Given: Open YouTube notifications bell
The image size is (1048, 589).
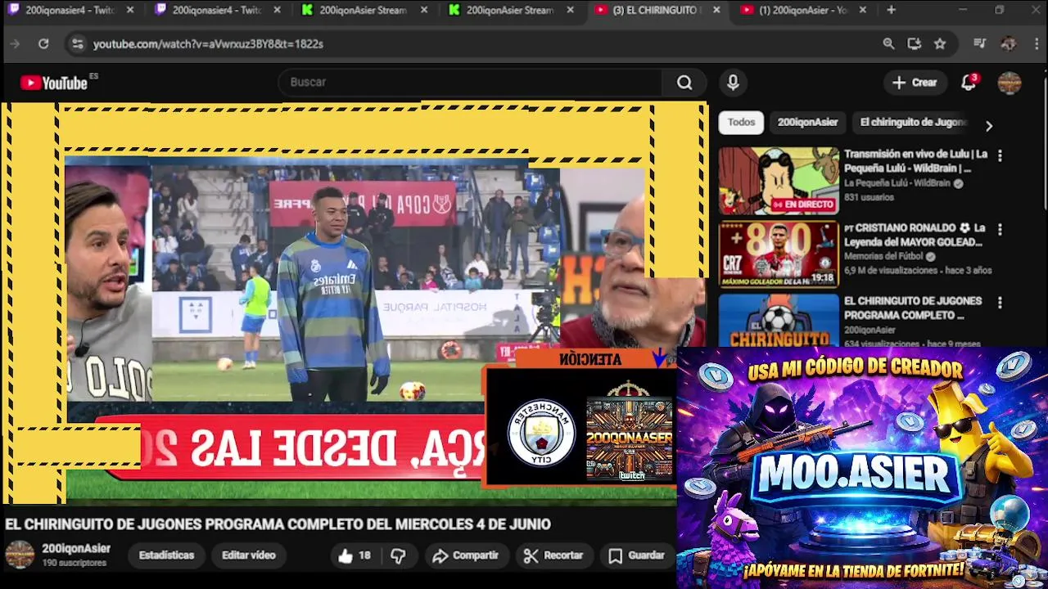Looking at the screenshot, I should tap(969, 82).
